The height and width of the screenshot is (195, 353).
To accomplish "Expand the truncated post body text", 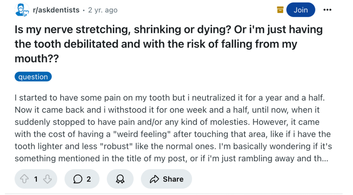I will pyautogui.click(x=173, y=128).
